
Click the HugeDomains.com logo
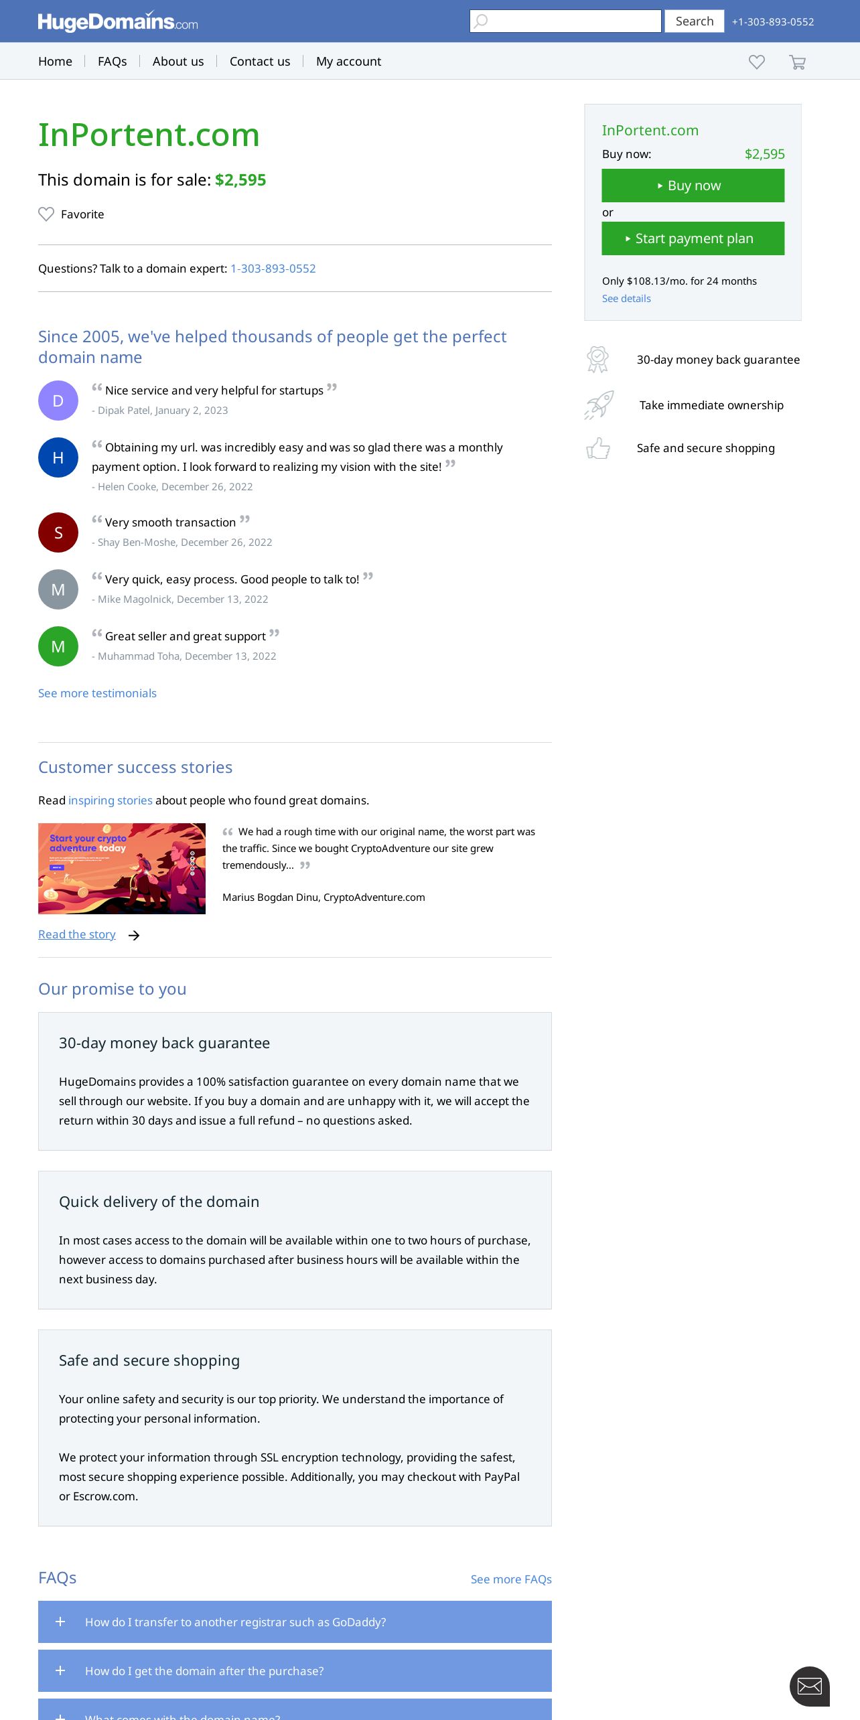tap(118, 21)
